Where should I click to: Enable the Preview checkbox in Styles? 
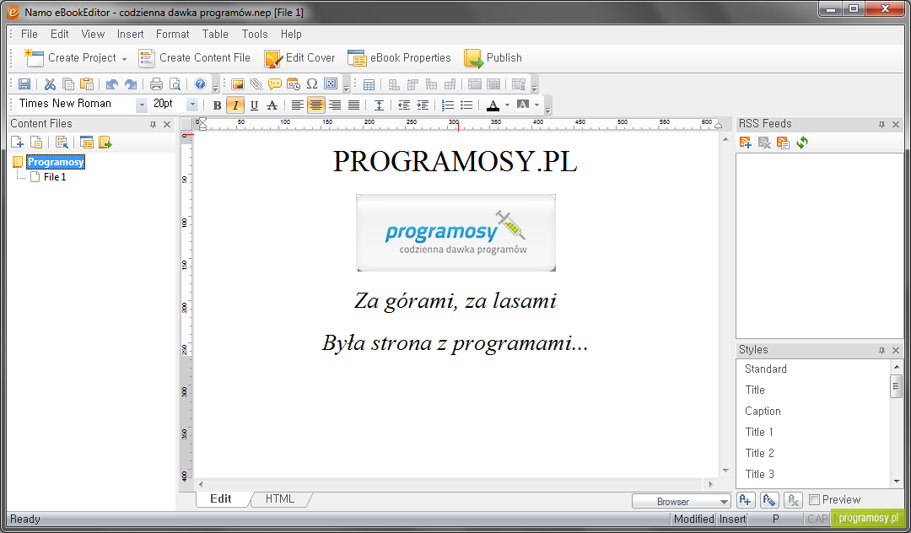point(815,499)
